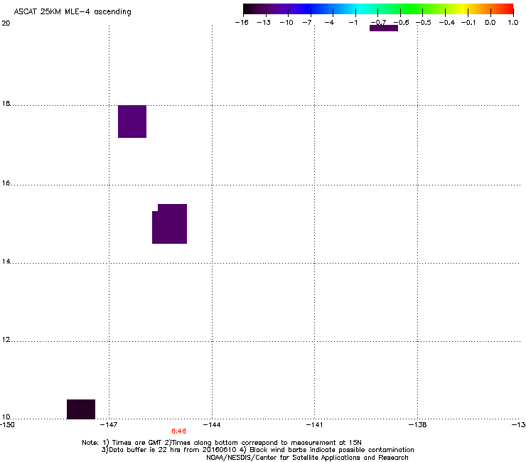
Task: Click the -0.5 colorbar label
Action: click(x=424, y=23)
